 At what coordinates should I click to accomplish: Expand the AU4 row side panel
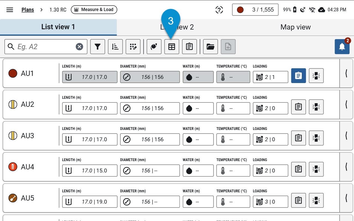(x=346, y=167)
